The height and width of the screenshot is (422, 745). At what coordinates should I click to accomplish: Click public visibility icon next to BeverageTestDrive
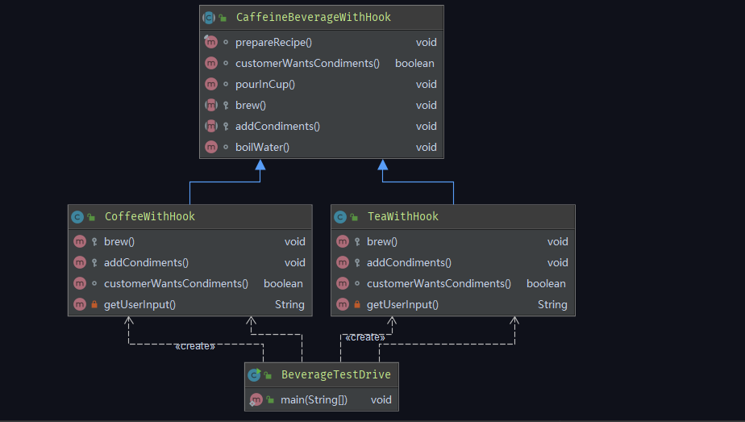coord(268,375)
